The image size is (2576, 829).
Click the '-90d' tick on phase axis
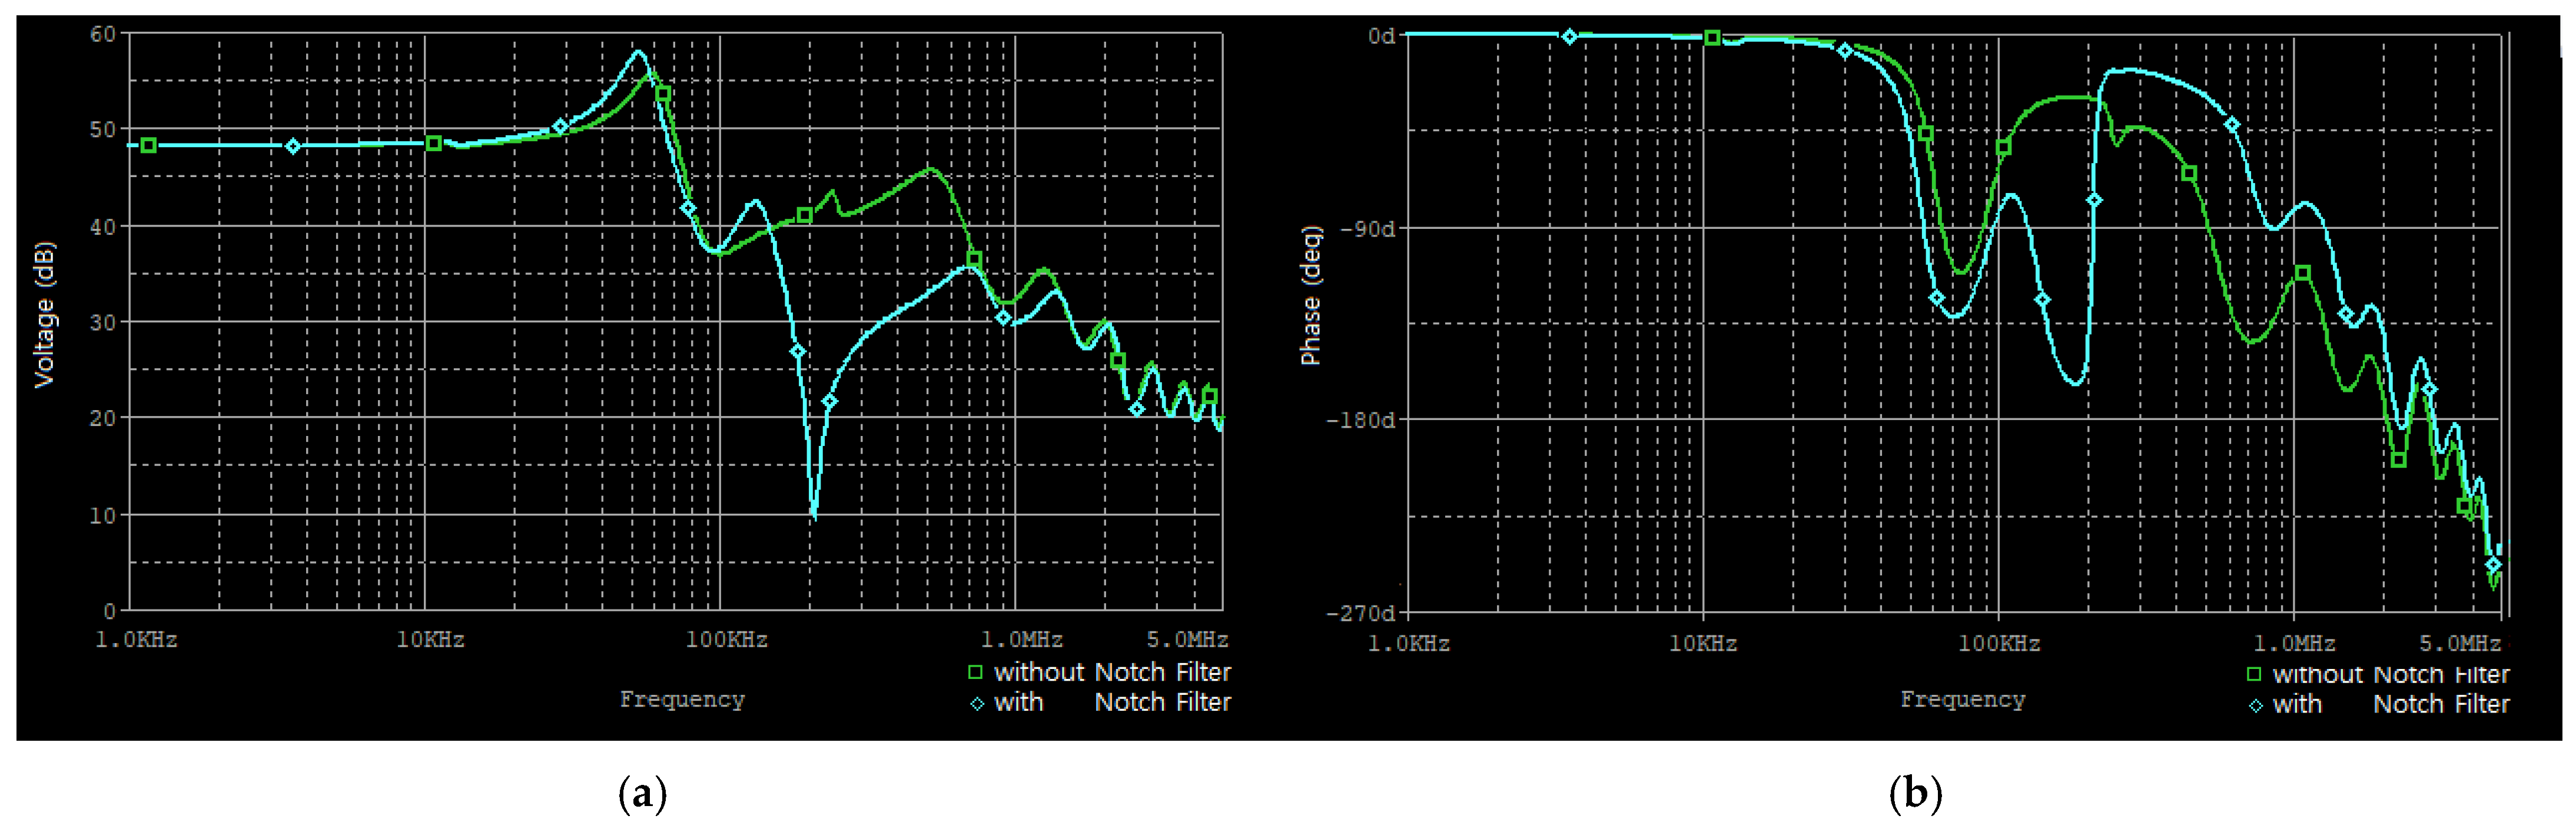[1367, 228]
